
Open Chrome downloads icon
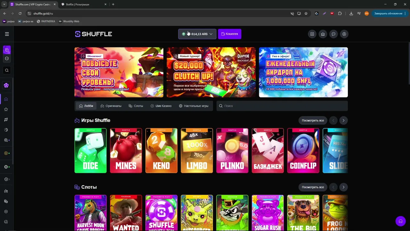(x=351, y=13)
